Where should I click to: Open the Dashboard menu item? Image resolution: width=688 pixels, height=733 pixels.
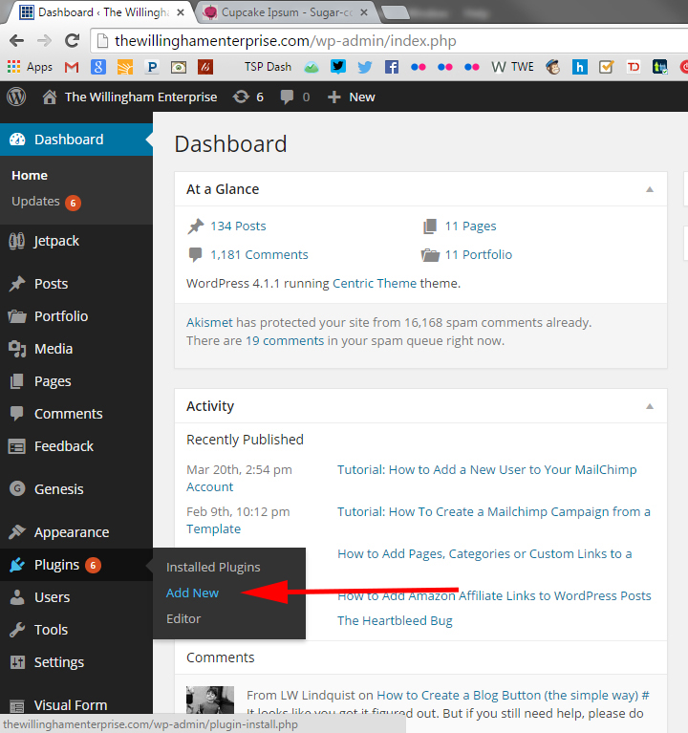coord(76,140)
